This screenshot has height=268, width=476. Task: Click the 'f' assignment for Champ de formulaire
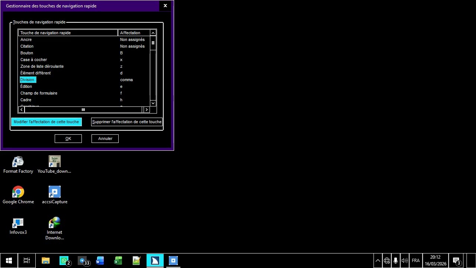(121, 93)
